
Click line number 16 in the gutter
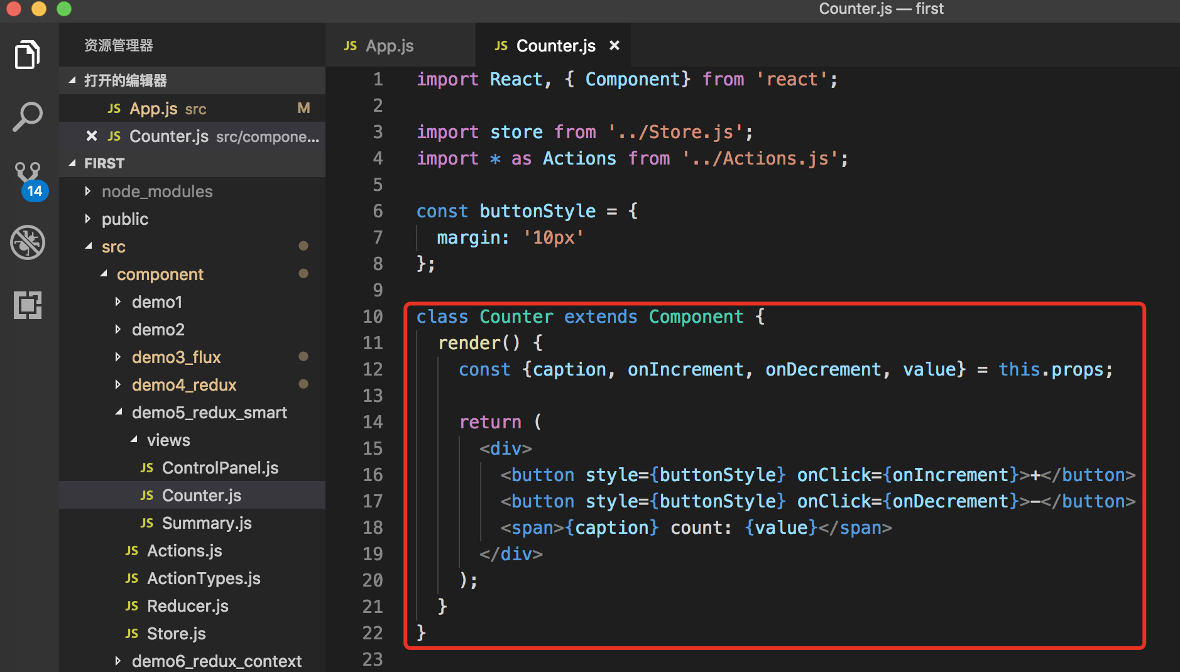coord(373,475)
